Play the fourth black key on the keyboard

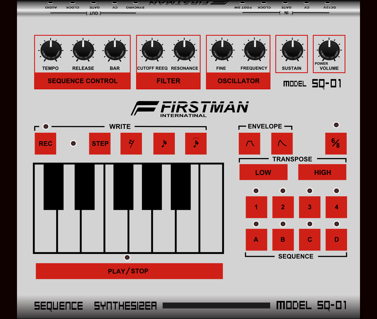pos(152,187)
